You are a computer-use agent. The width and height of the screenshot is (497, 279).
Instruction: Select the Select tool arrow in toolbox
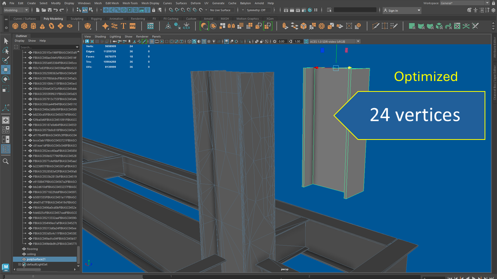[6, 41]
